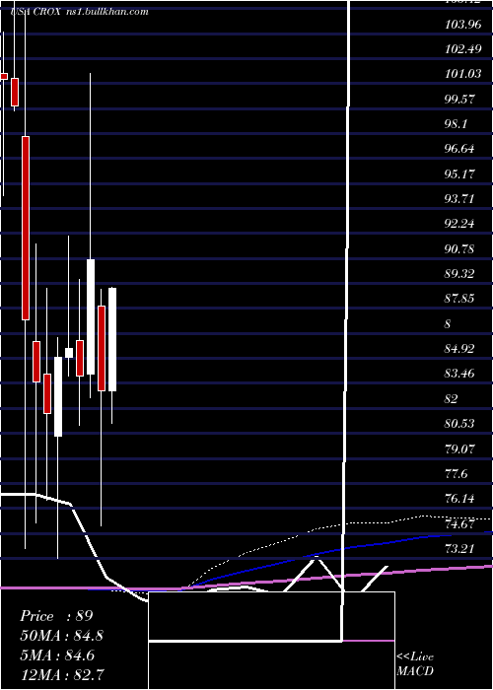Click the tallest red candlestick body

tap(26, 228)
